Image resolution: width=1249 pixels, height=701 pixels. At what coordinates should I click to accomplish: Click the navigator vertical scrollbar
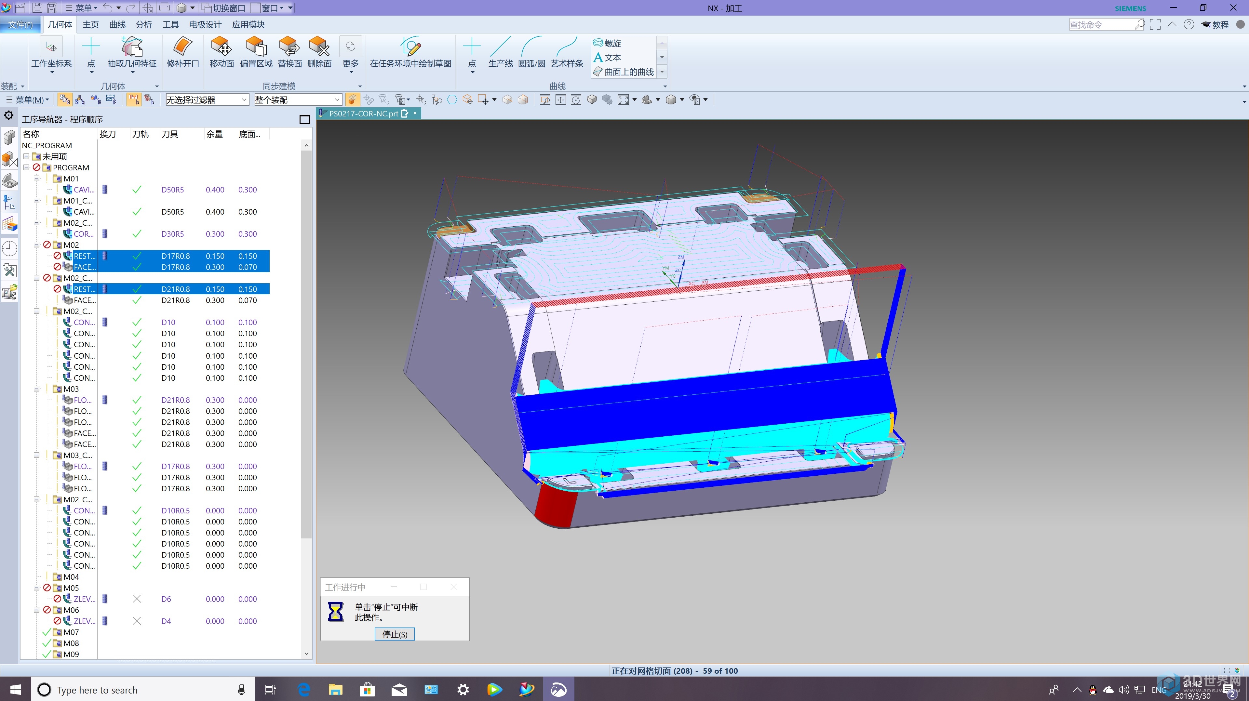click(306, 344)
